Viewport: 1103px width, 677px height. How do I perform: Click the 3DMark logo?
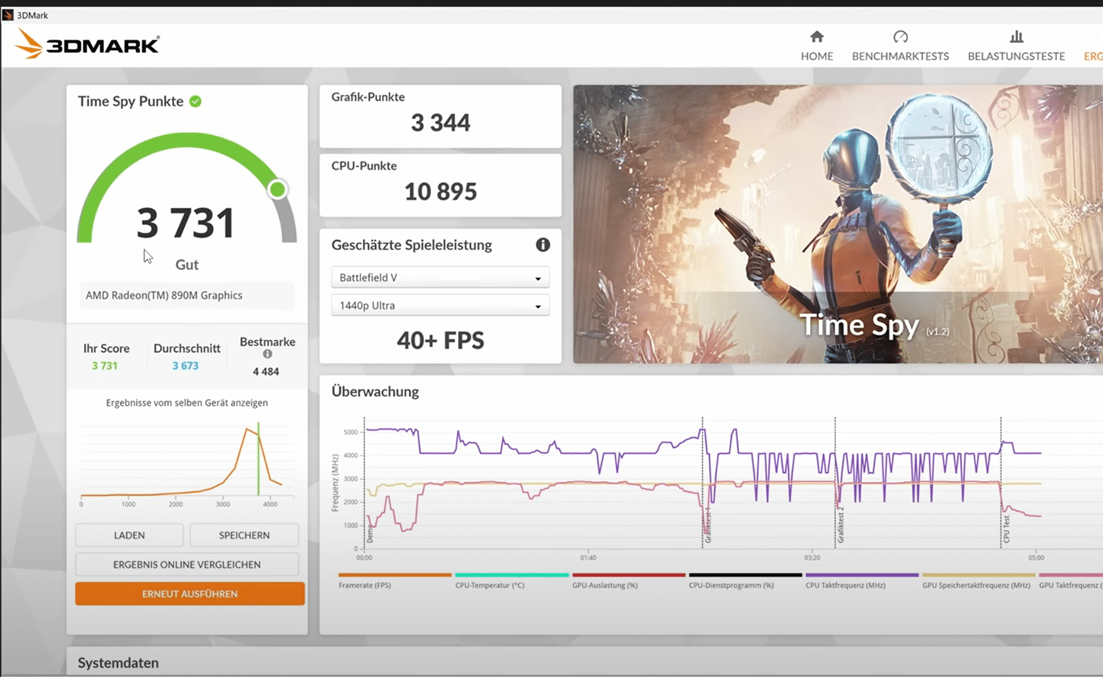click(88, 45)
